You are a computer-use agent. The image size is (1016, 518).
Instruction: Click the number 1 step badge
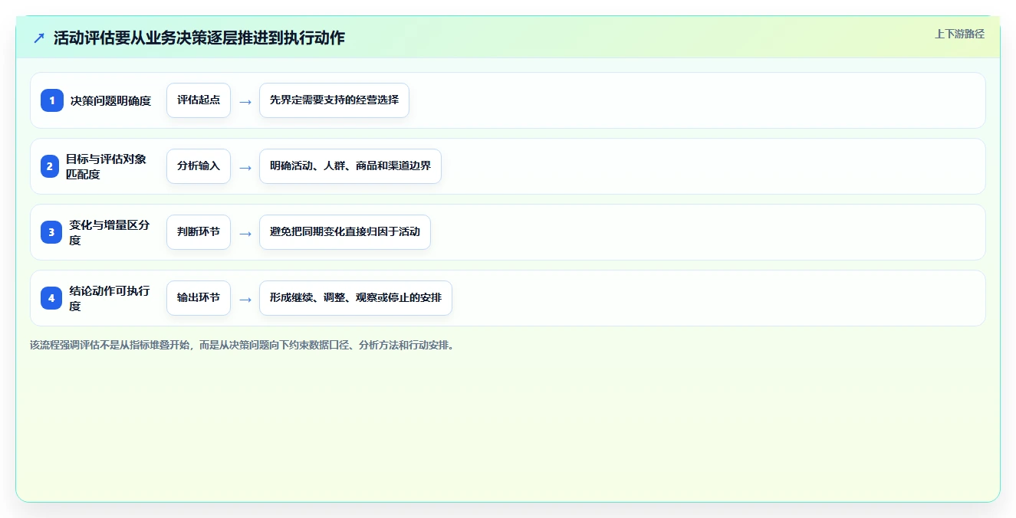coord(52,100)
